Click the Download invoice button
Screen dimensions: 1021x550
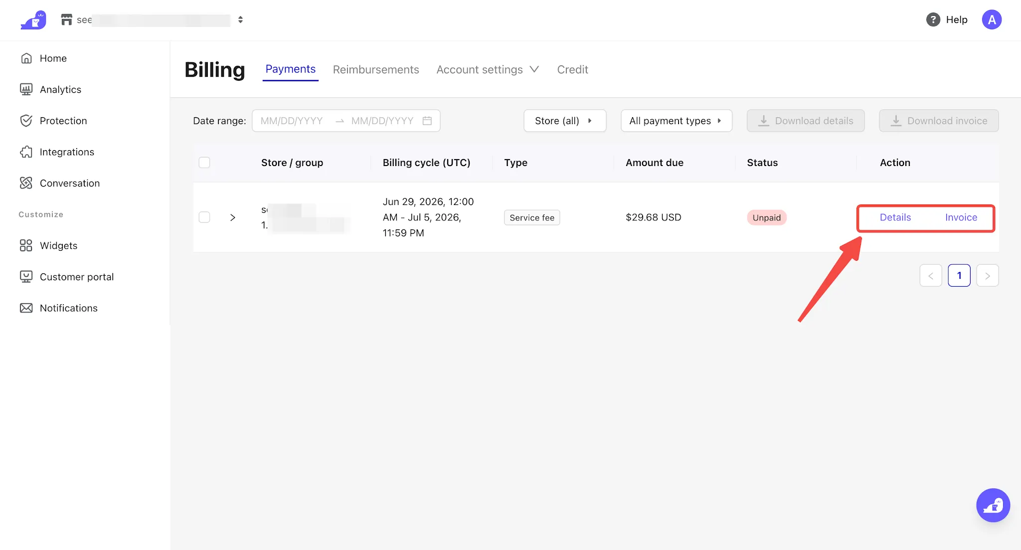pyautogui.click(x=939, y=121)
